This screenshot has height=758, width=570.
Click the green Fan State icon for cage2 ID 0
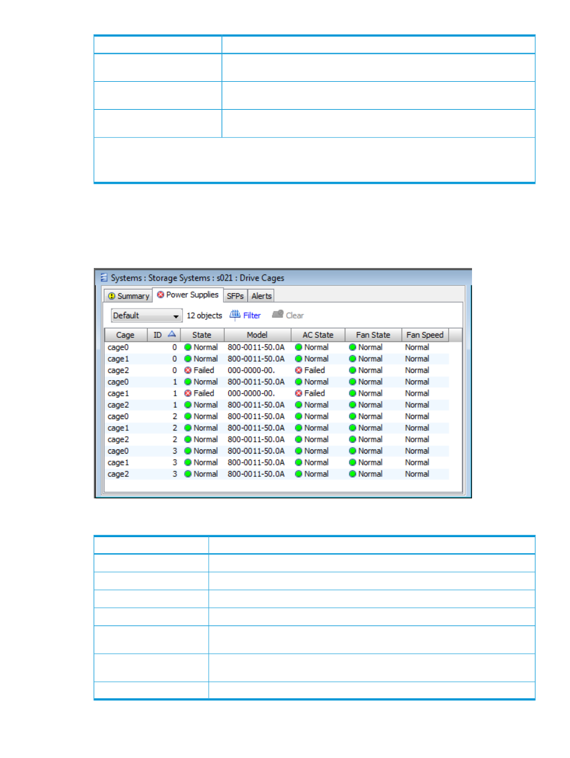pyautogui.click(x=353, y=371)
